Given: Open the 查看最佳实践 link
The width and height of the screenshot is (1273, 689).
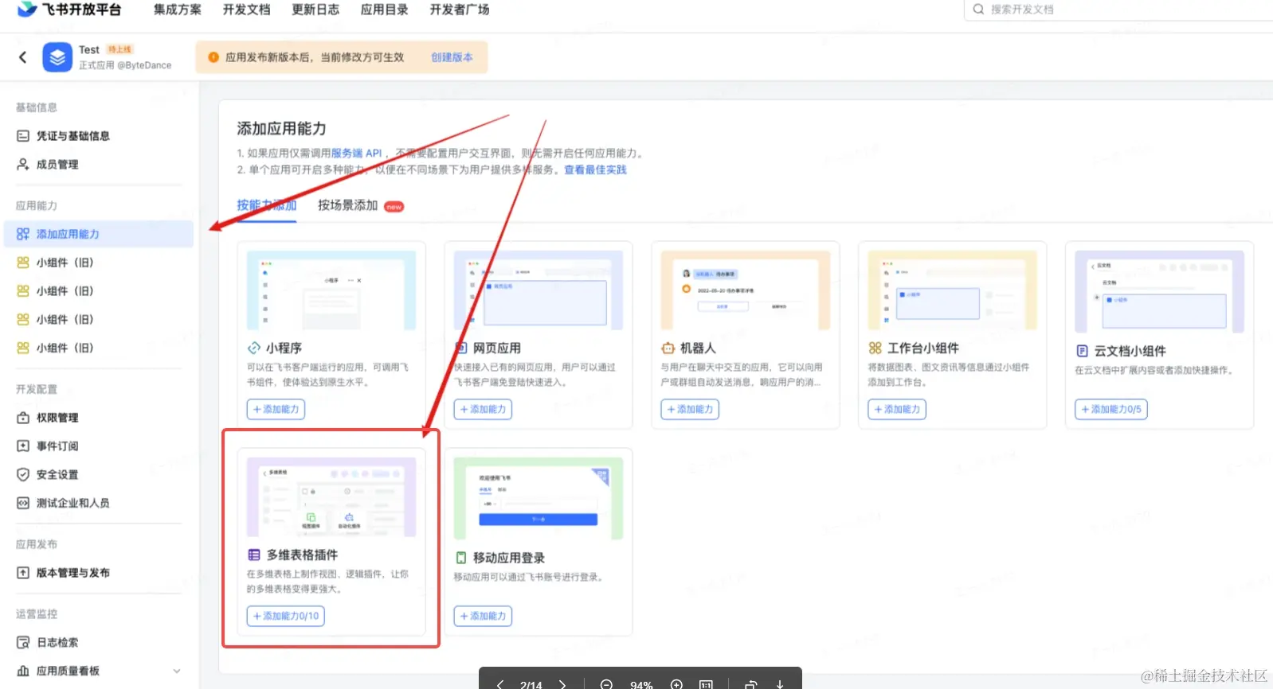Looking at the screenshot, I should pos(595,169).
